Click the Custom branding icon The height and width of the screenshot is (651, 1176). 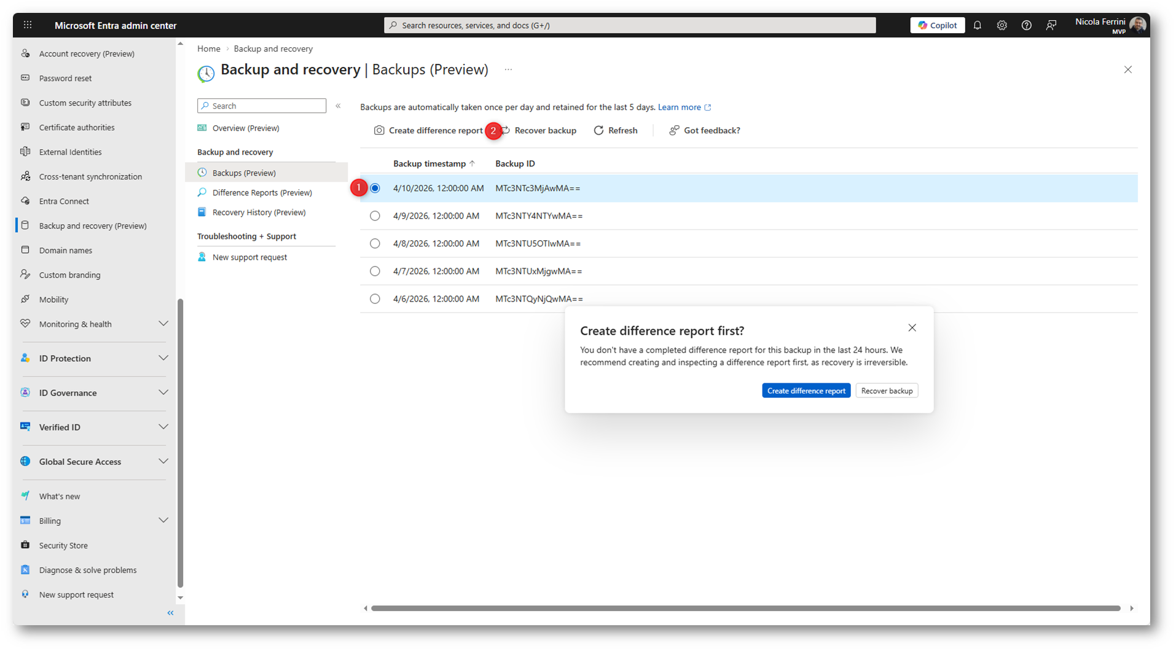click(x=25, y=275)
